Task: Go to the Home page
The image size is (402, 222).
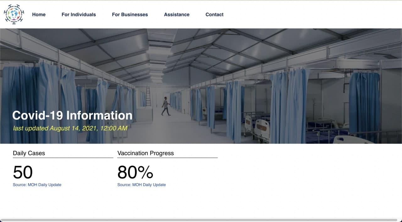Action: (39, 14)
